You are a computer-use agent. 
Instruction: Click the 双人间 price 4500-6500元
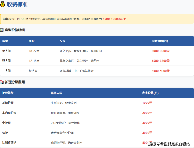160,61
